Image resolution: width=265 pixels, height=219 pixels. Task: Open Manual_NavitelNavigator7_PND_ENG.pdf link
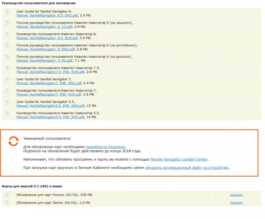tap(49, 83)
